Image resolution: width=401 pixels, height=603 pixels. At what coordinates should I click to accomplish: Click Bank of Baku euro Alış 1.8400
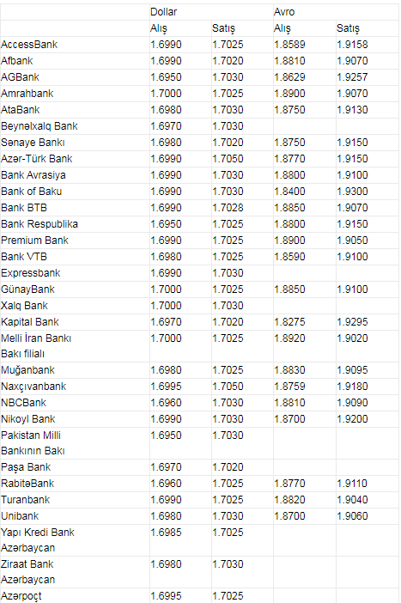tap(289, 192)
